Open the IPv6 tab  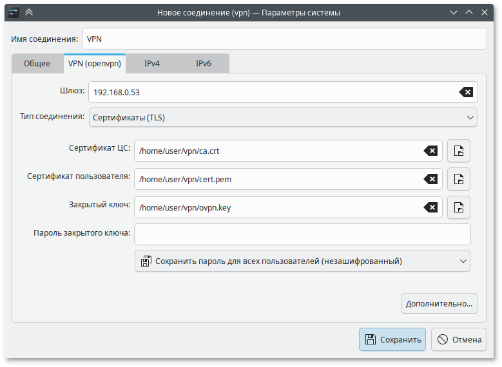coord(203,64)
